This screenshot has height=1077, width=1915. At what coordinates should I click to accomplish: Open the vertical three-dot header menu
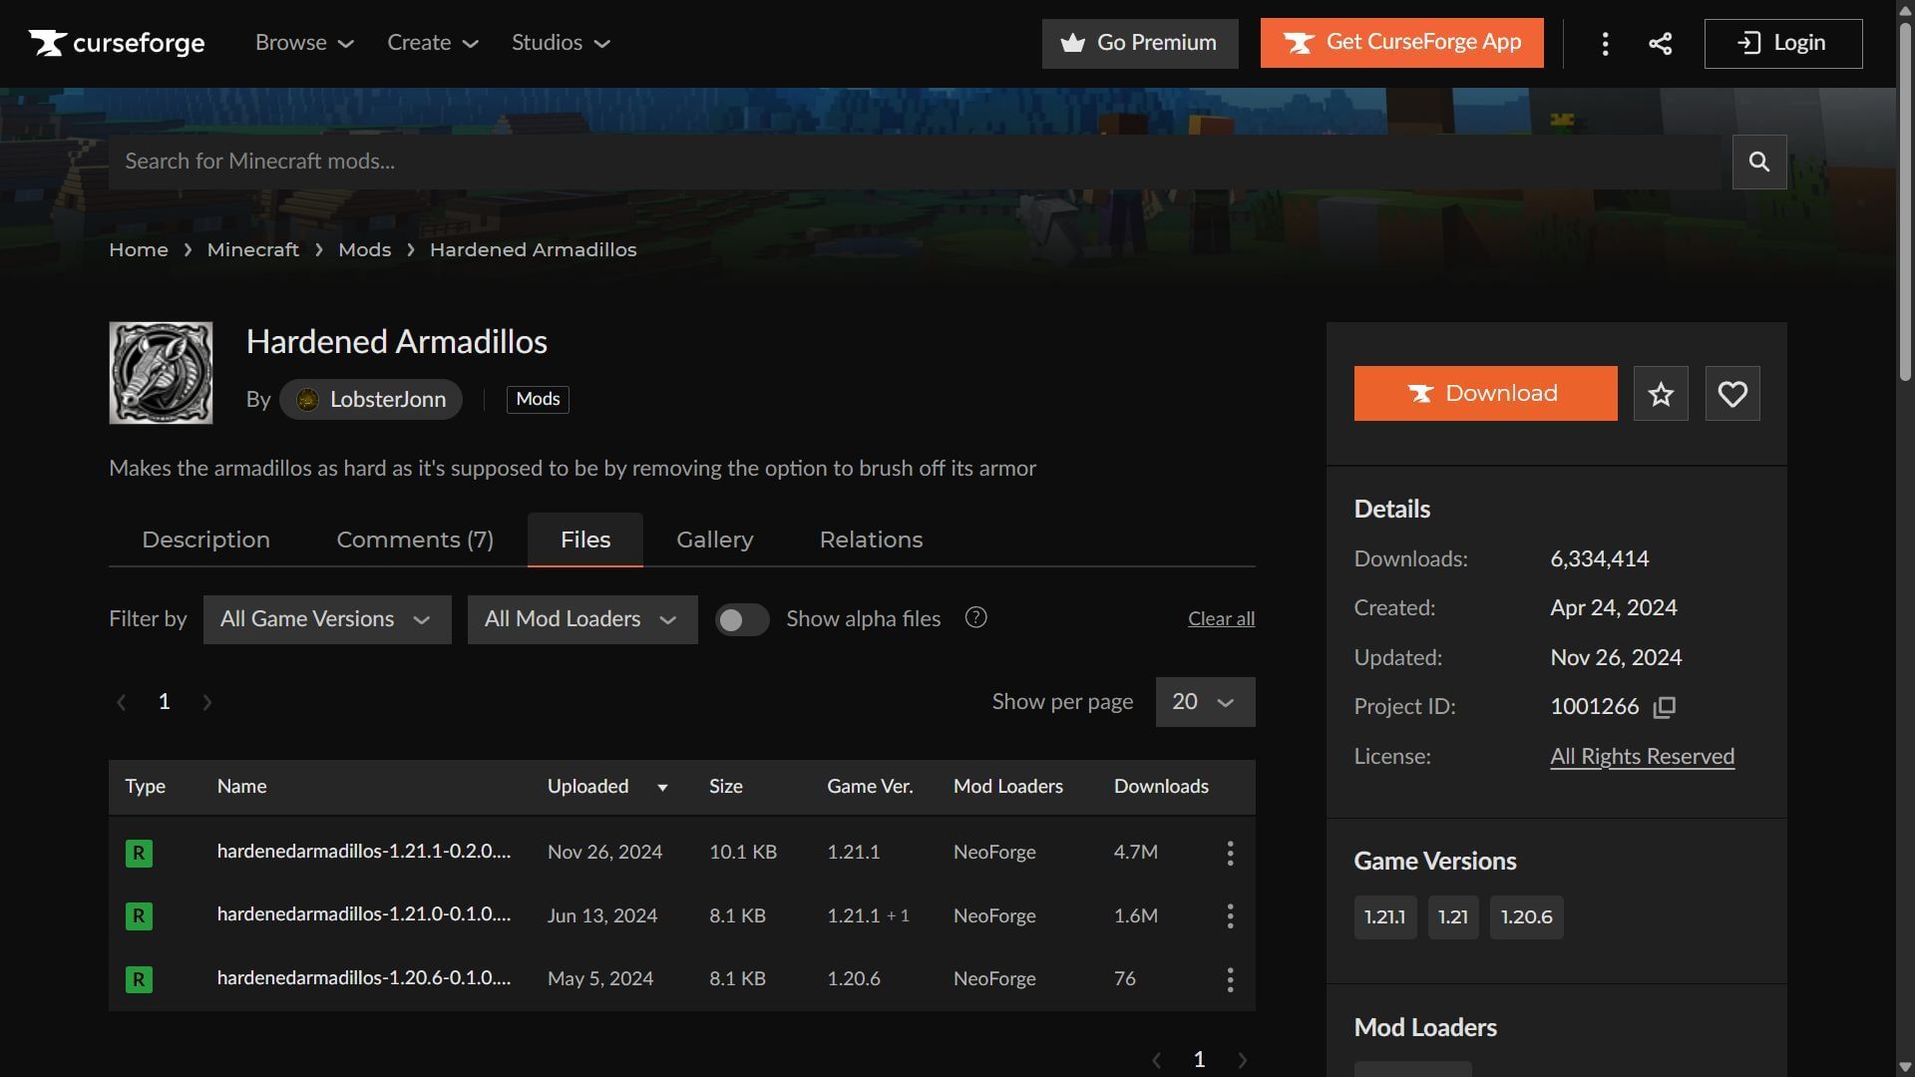(x=1605, y=43)
